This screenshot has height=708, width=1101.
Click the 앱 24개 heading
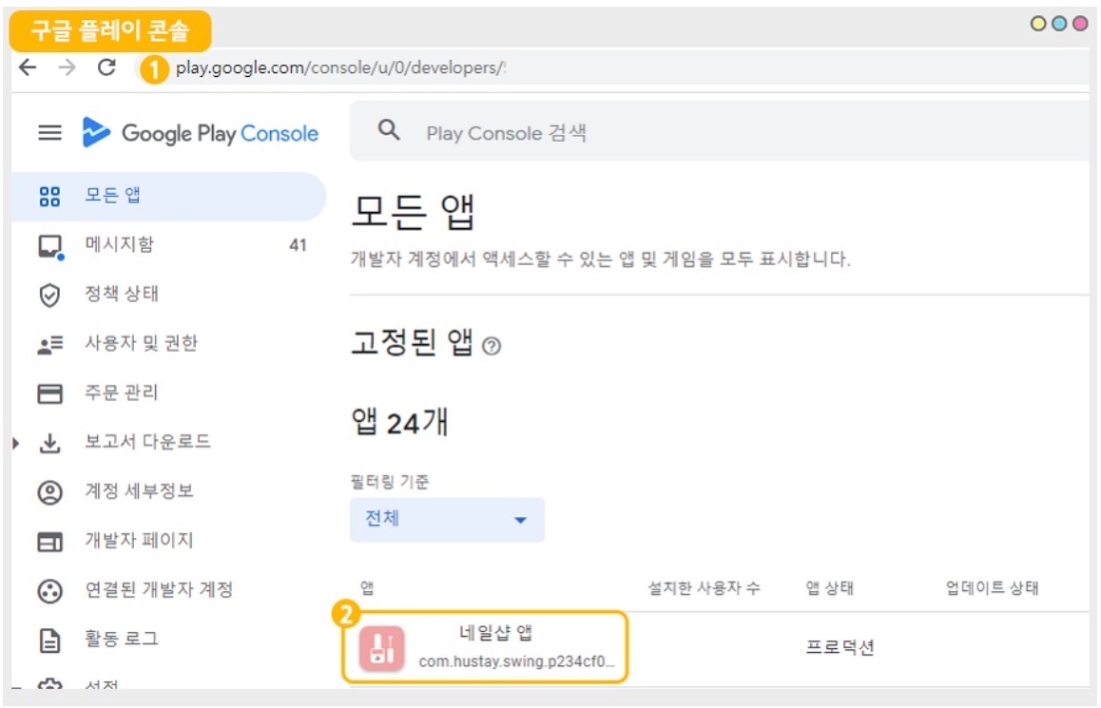pyautogui.click(x=399, y=422)
